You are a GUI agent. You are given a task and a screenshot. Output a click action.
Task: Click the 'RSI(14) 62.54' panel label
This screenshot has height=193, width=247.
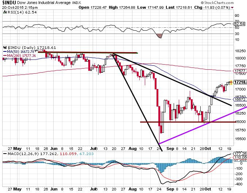click(x=22, y=12)
